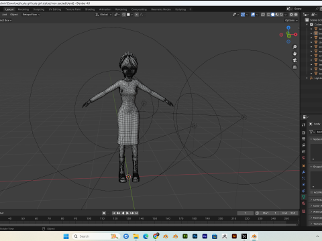Open the RetopoFlow dropdown

pos(31,15)
